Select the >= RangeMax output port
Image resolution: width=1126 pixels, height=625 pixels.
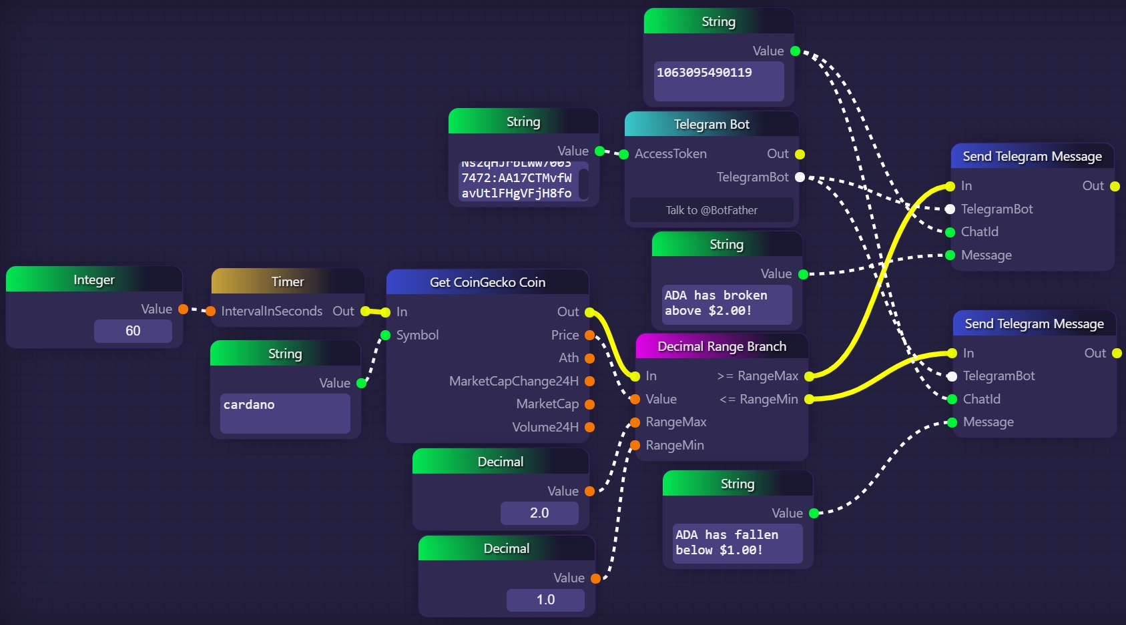809,376
